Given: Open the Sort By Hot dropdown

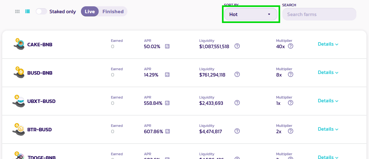Looking at the screenshot, I should (x=251, y=14).
